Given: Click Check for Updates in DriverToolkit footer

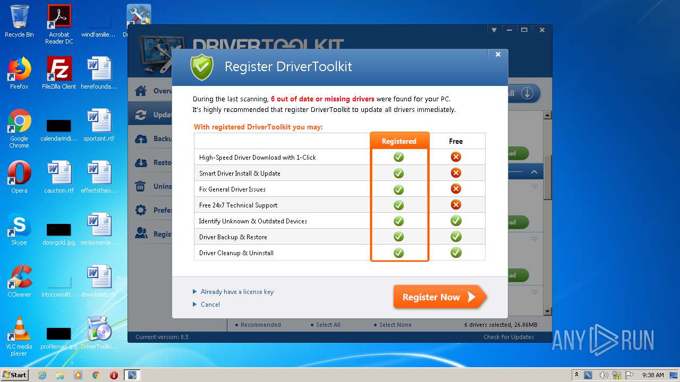Looking at the screenshot, I should [x=508, y=337].
